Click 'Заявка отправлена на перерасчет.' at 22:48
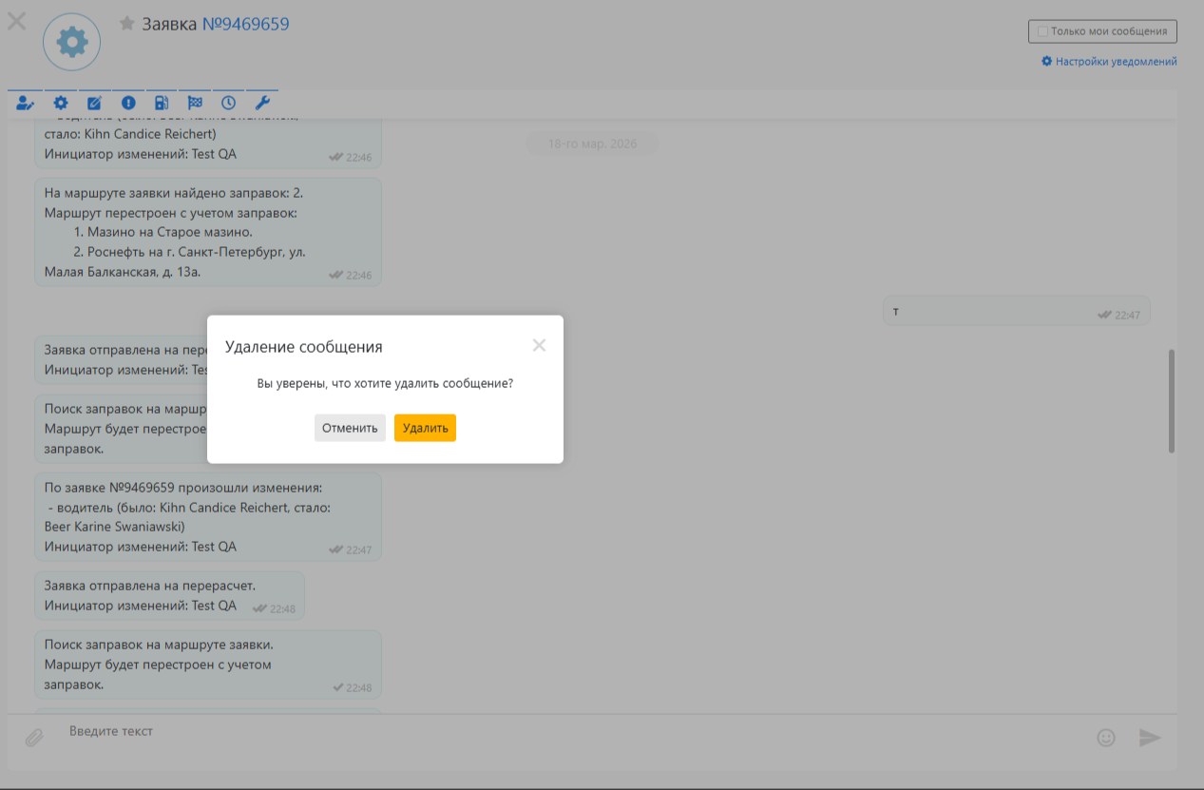 150,586
